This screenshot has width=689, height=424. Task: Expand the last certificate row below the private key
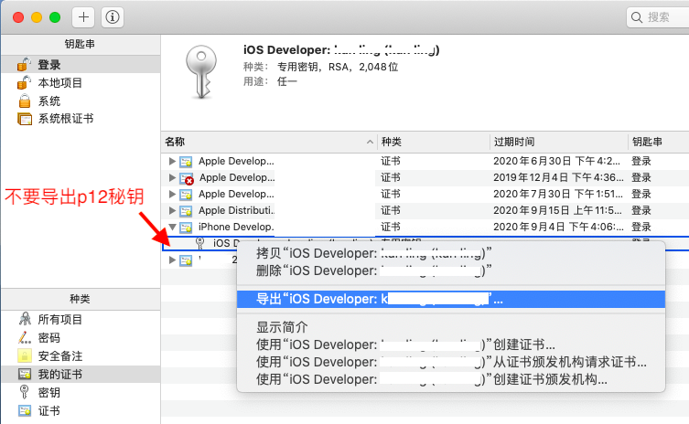pos(172,260)
